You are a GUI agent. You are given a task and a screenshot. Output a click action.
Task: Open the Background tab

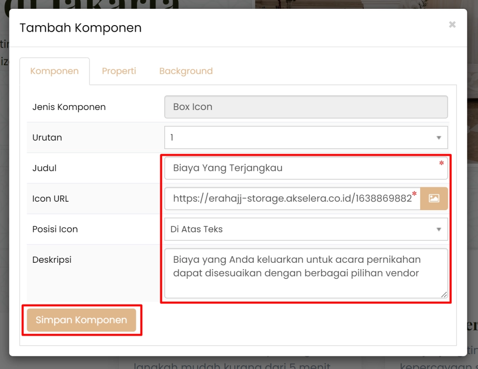pos(185,71)
